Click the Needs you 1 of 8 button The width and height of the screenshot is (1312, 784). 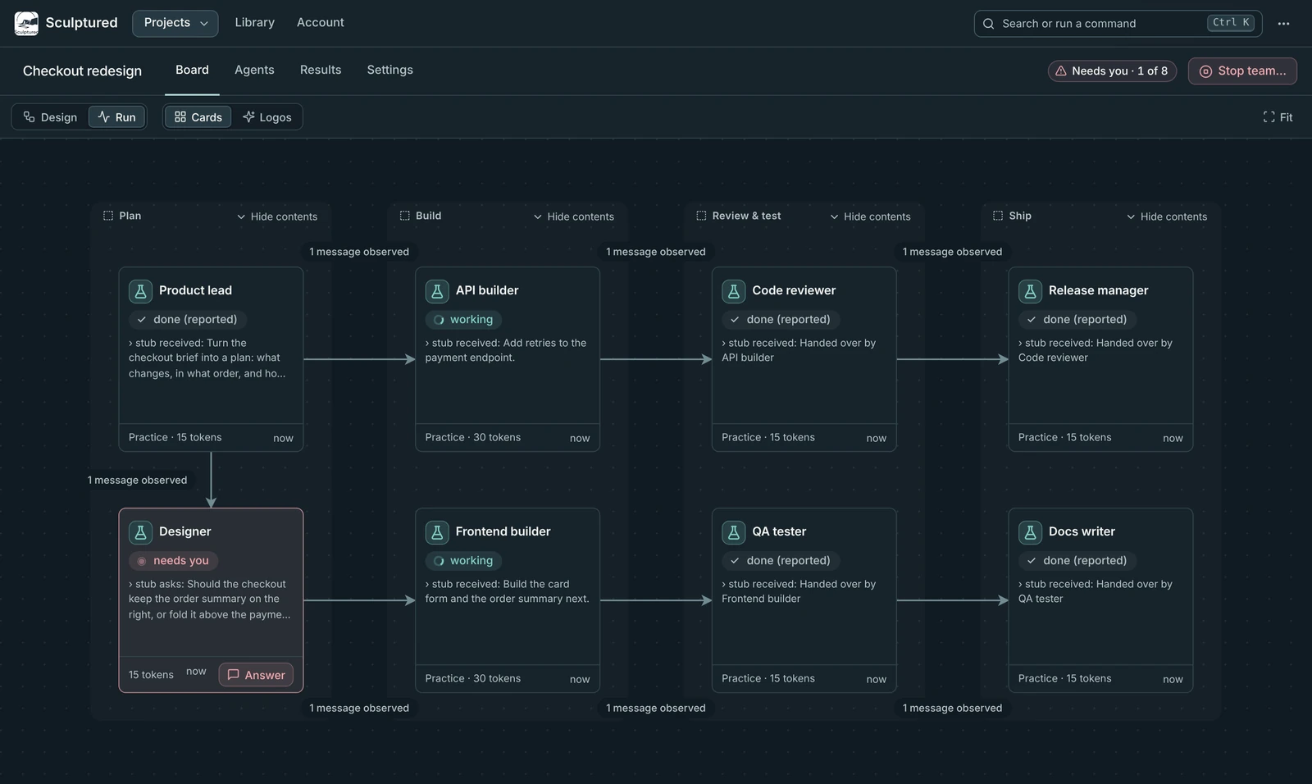point(1112,71)
